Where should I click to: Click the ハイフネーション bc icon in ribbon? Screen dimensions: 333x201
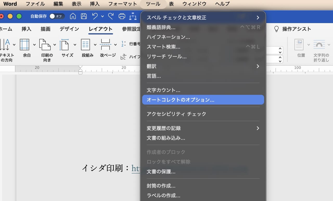(x=123, y=57)
